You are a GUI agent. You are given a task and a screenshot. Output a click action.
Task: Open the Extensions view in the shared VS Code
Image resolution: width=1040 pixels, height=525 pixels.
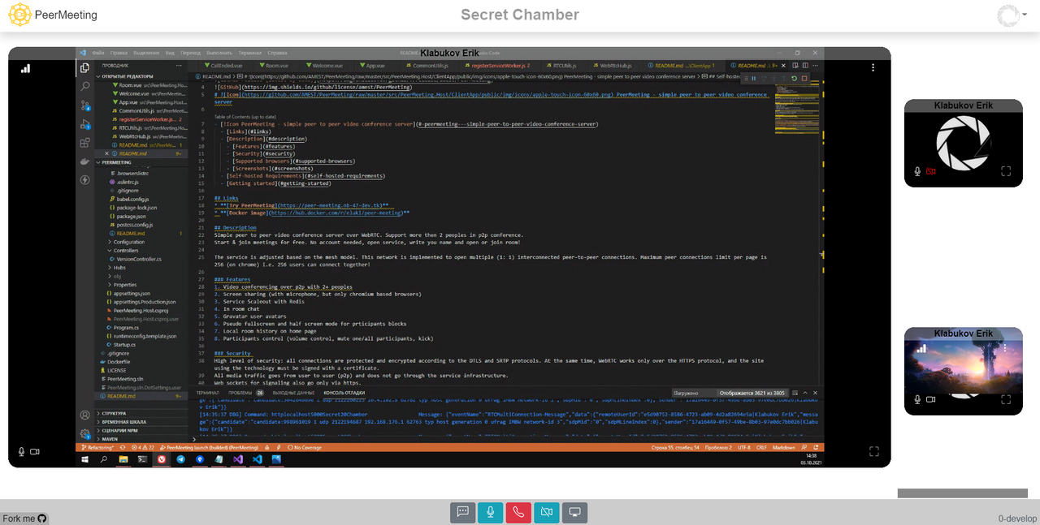[85, 142]
